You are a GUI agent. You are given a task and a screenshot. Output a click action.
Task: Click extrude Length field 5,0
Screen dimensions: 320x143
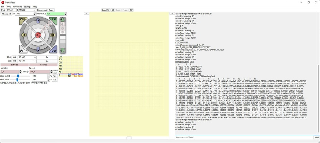coord(10,71)
